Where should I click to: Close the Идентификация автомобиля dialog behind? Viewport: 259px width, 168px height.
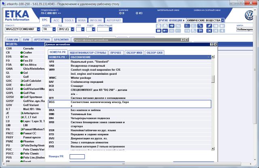click(186, 40)
